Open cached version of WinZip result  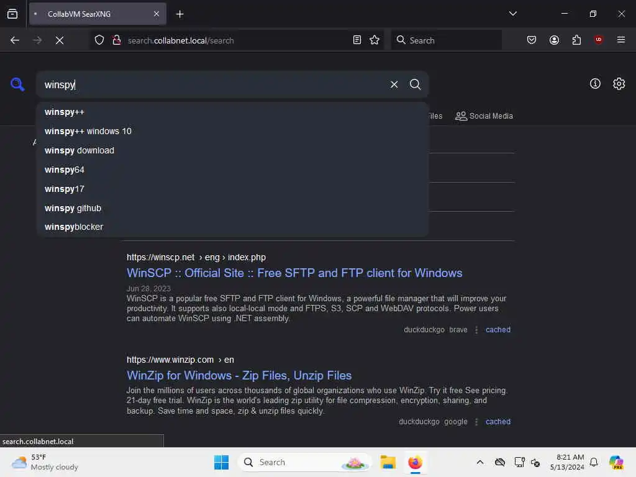(x=497, y=422)
